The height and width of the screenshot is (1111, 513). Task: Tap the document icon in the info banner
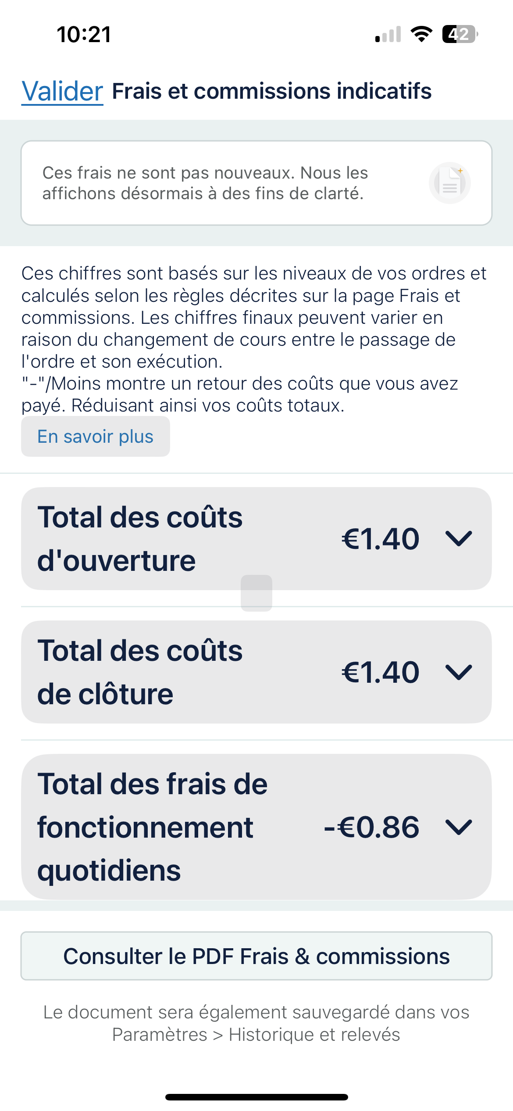449,183
